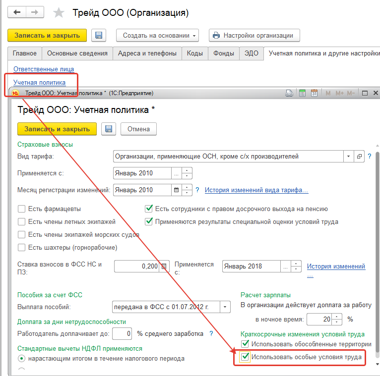Click vertical scrollbar of policy form

pyautogui.click(x=377, y=252)
